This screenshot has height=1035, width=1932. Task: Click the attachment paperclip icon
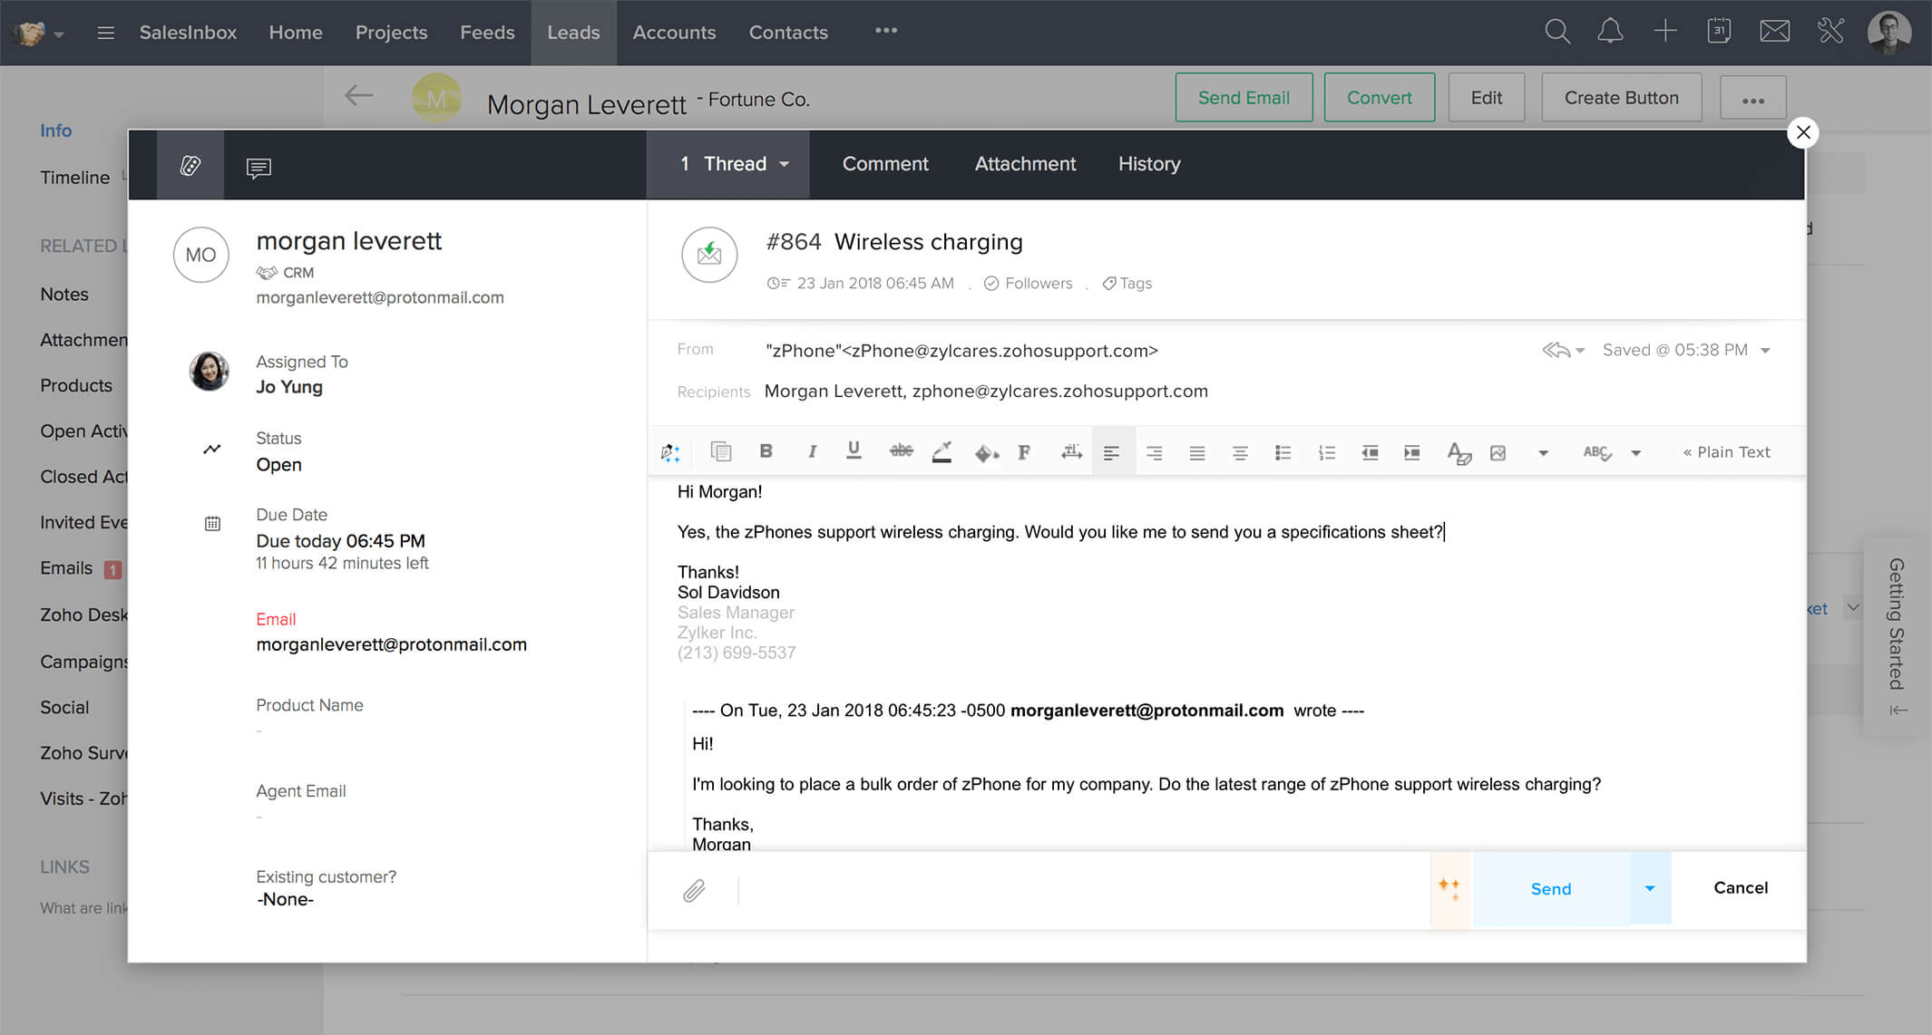[x=694, y=889]
